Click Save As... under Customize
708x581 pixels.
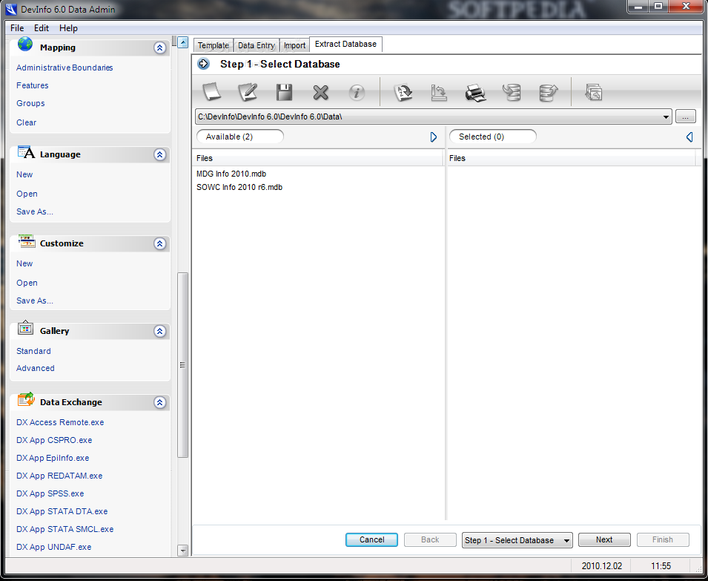coord(35,301)
